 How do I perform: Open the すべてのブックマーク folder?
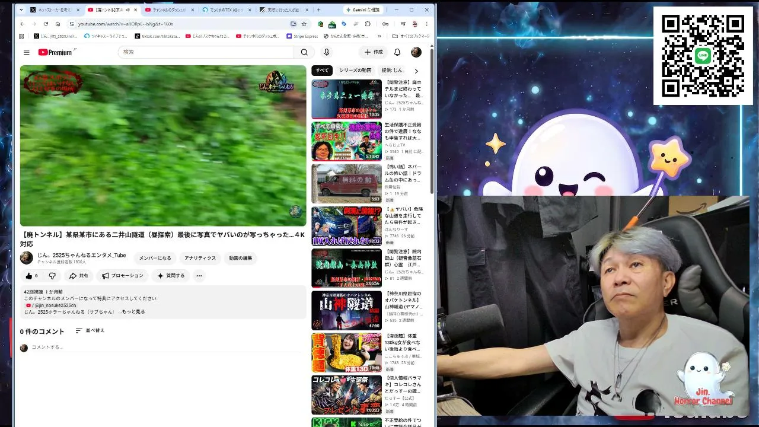coord(411,36)
